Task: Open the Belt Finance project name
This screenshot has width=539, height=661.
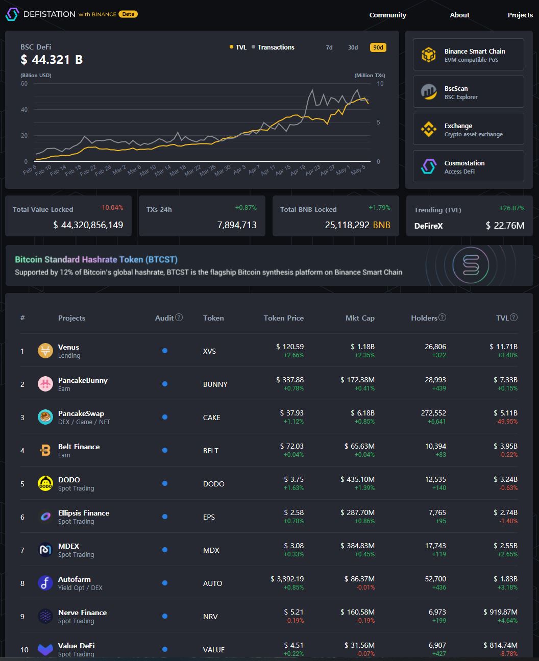Action: pos(79,447)
